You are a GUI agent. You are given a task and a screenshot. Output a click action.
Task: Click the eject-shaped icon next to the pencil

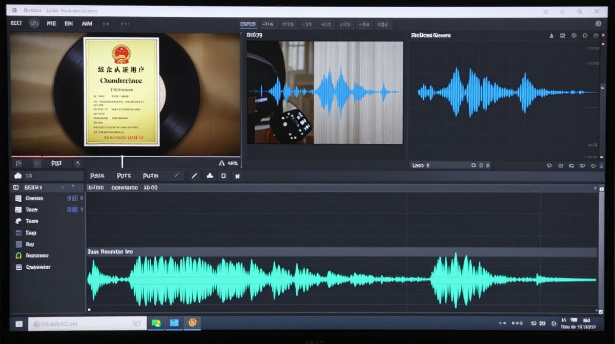point(210,176)
